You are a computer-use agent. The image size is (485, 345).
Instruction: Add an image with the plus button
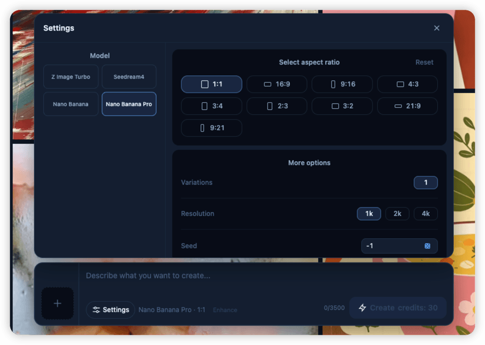[x=57, y=303]
